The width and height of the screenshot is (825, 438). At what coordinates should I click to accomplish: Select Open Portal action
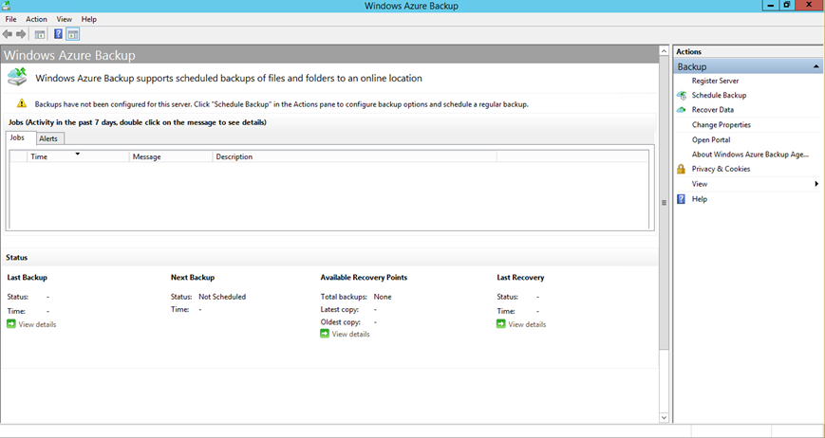(711, 139)
